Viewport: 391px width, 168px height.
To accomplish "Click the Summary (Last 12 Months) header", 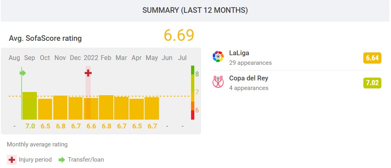I will click(x=195, y=11).
